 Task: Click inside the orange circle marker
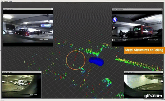point(76,60)
